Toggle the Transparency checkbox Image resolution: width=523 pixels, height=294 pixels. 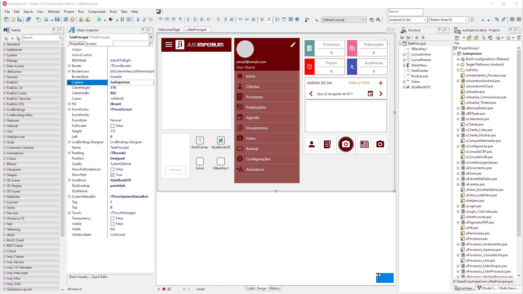pyautogui.click(x=112, y=218)
